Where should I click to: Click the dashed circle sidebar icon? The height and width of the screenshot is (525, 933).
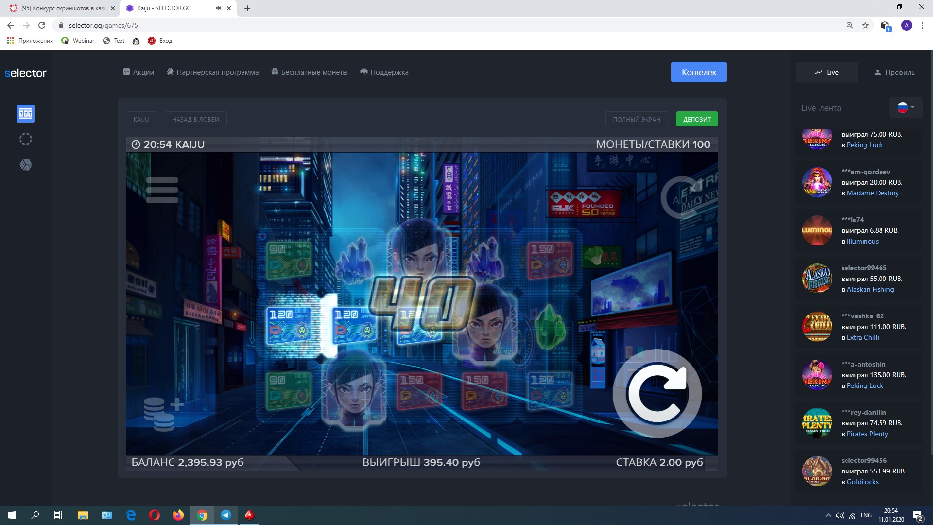[25, 140]
